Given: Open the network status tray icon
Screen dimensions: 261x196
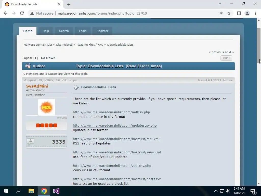Looking at the screenshot, I should coord(222,191).
